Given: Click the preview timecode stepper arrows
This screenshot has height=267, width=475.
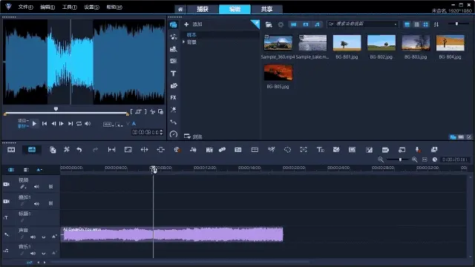Looking at the screenshot, I should tap(161, 132).
